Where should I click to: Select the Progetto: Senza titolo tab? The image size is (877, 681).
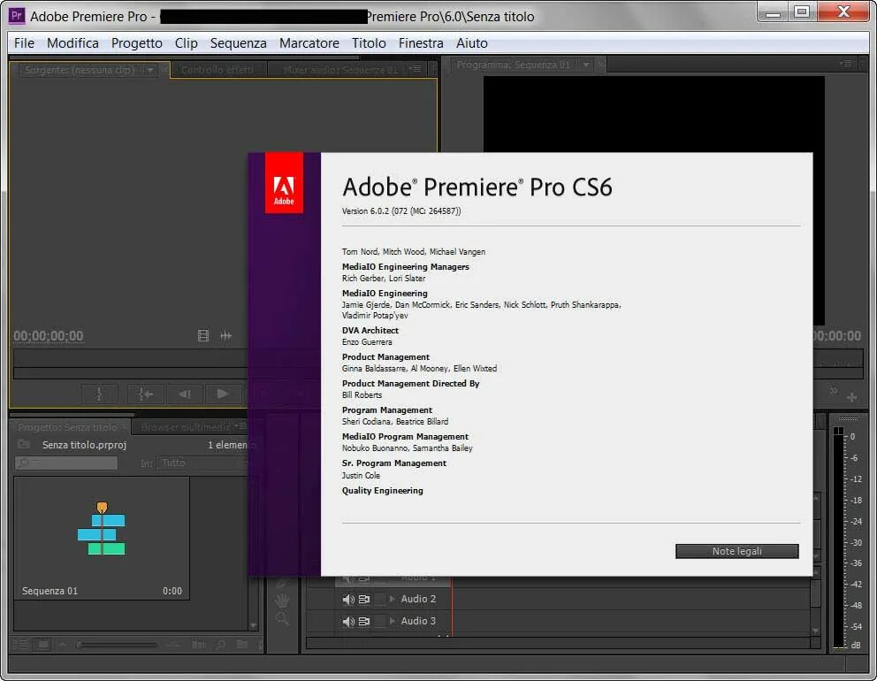67,427
